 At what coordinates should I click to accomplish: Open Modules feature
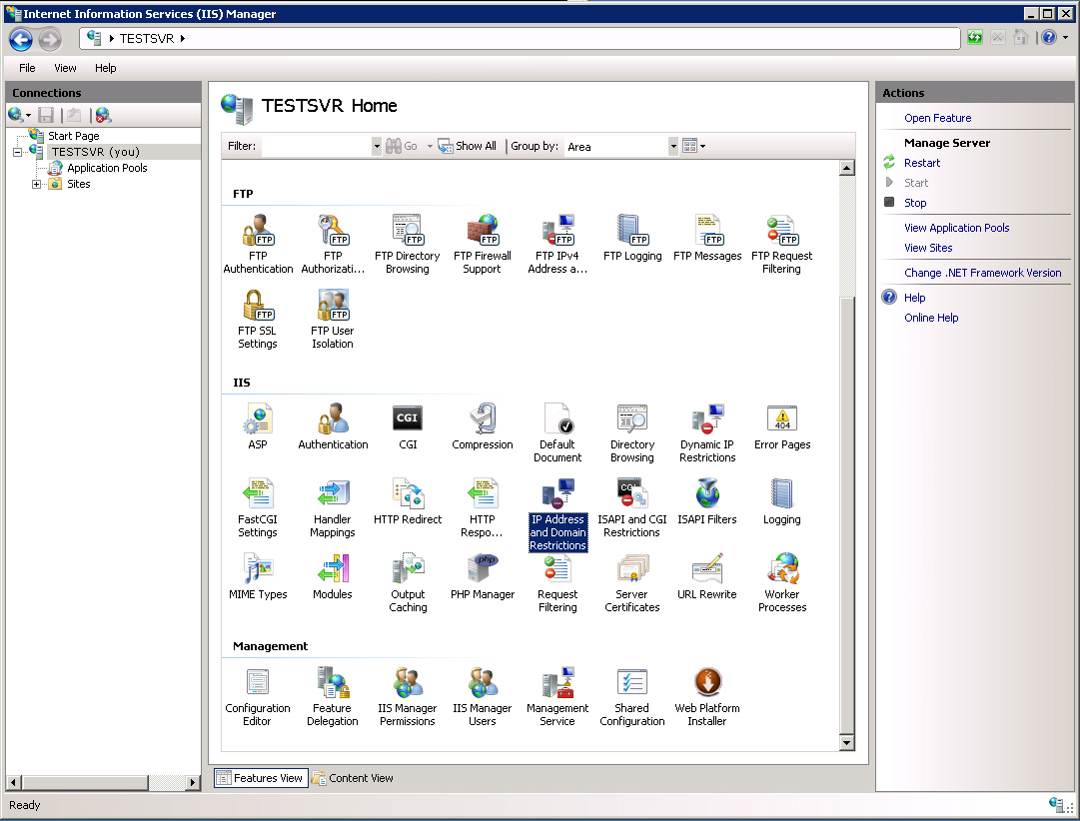pyautogui.click(x=333, y=576)
